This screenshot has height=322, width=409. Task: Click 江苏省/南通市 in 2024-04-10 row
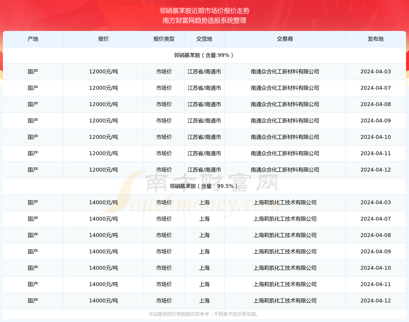tap(204, 137)
